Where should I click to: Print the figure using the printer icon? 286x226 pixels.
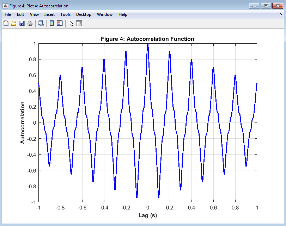coord(30,23)
